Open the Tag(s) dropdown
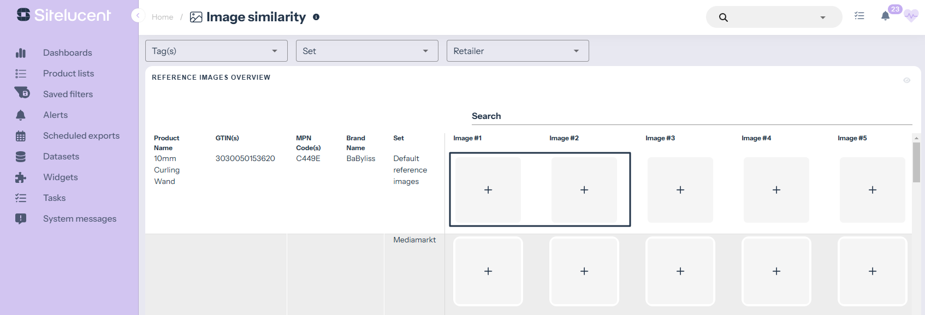The image size is (925, 315). coord(216,51)
